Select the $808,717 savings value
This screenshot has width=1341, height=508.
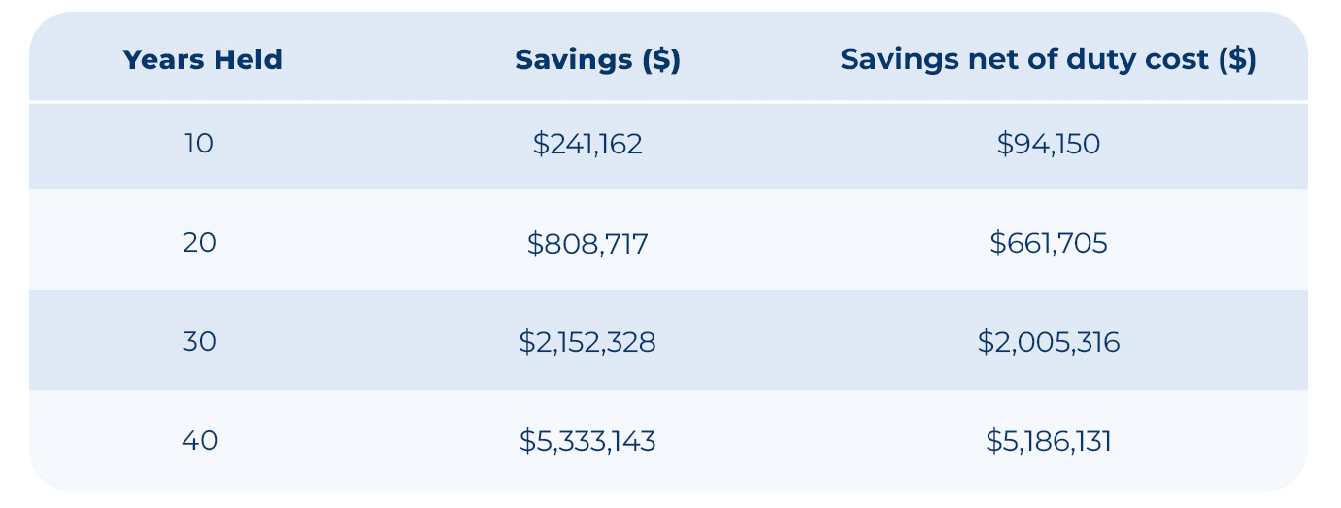pos(587,243)
